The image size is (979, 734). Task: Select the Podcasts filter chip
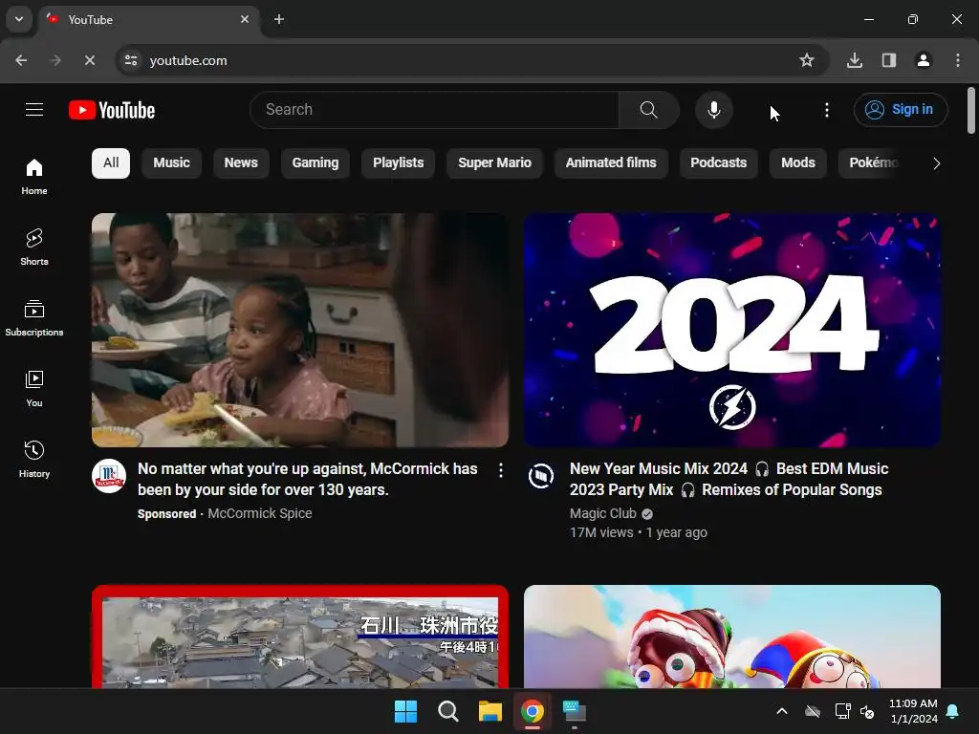coord(719,162)
